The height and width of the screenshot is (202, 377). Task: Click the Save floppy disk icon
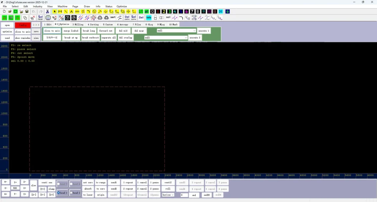[x=27, y=11]
